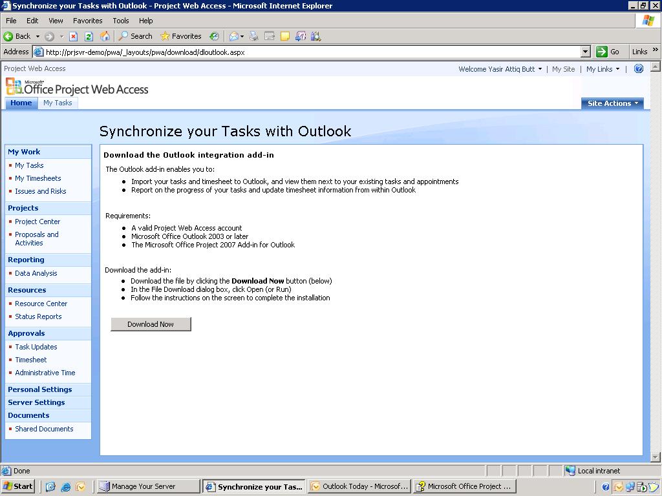Open the Favorites star button
This screenshot has height=496, width=662.
tap(181, 36)
